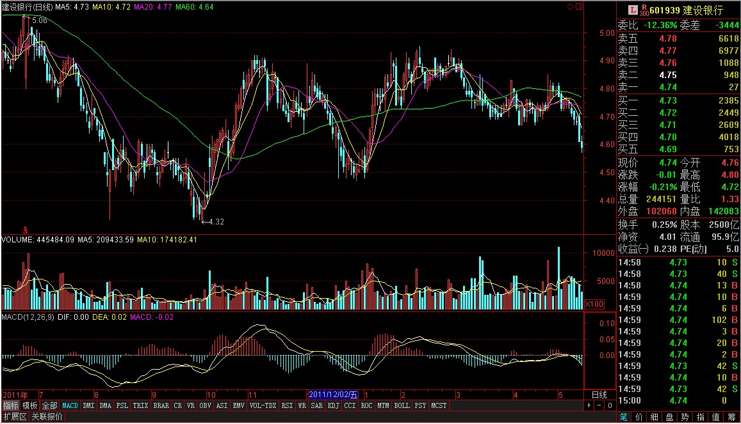Viewport: 741px width, 424px height.
Task: Open the 筹 tab at bottom right
Action: pyautogui.click(x=731, y=417)
